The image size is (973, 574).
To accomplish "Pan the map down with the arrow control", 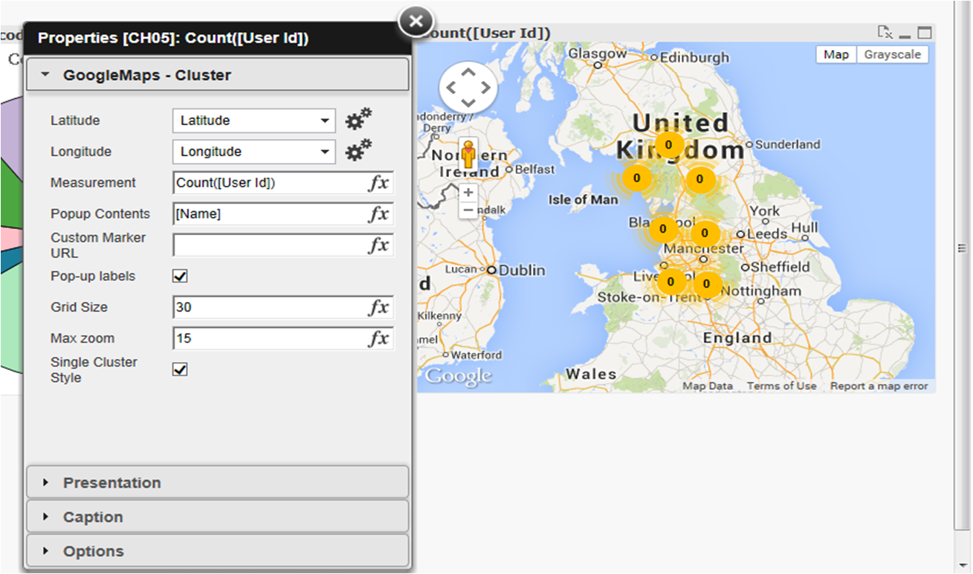I will click(x=468, y=103).
